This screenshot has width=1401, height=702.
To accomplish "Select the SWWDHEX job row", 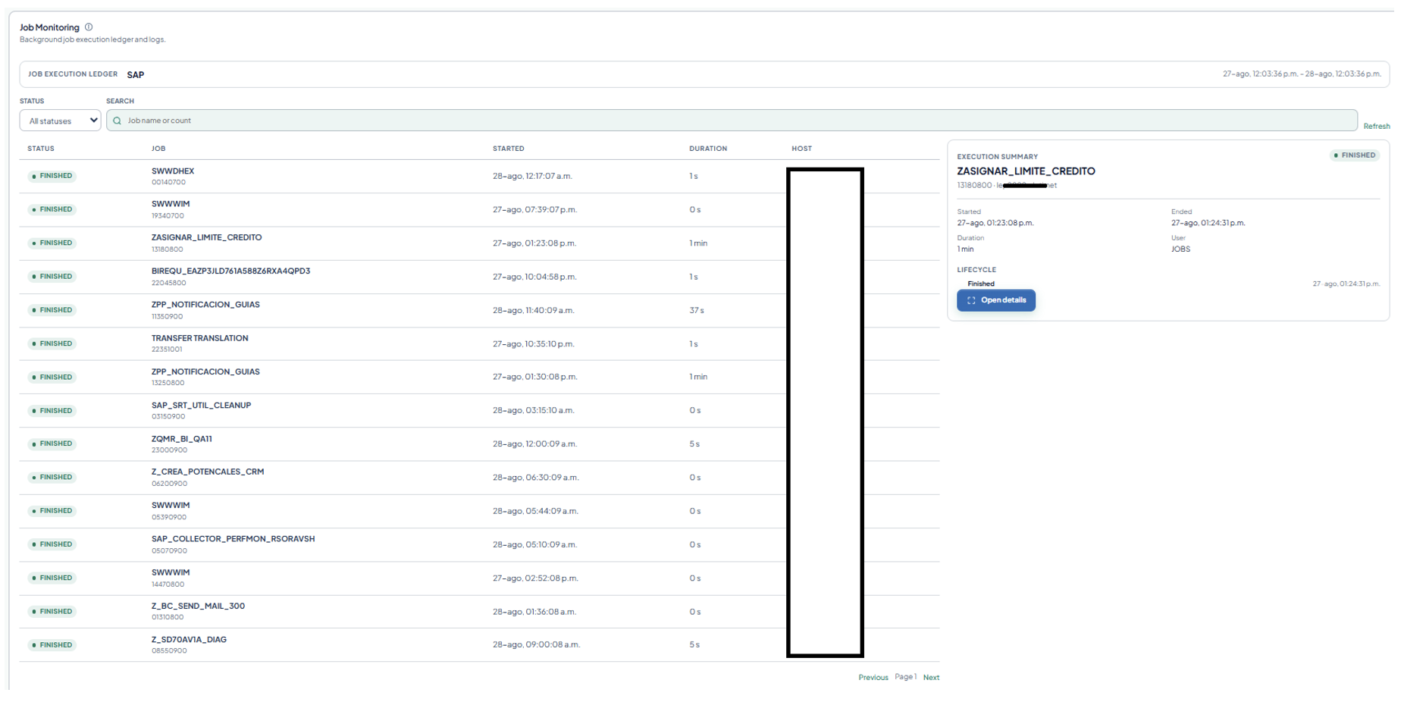I will click(479, 176).
